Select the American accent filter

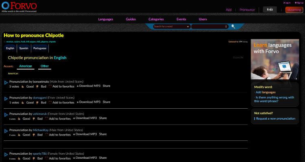pyautogui.click(x=26, y=66)
